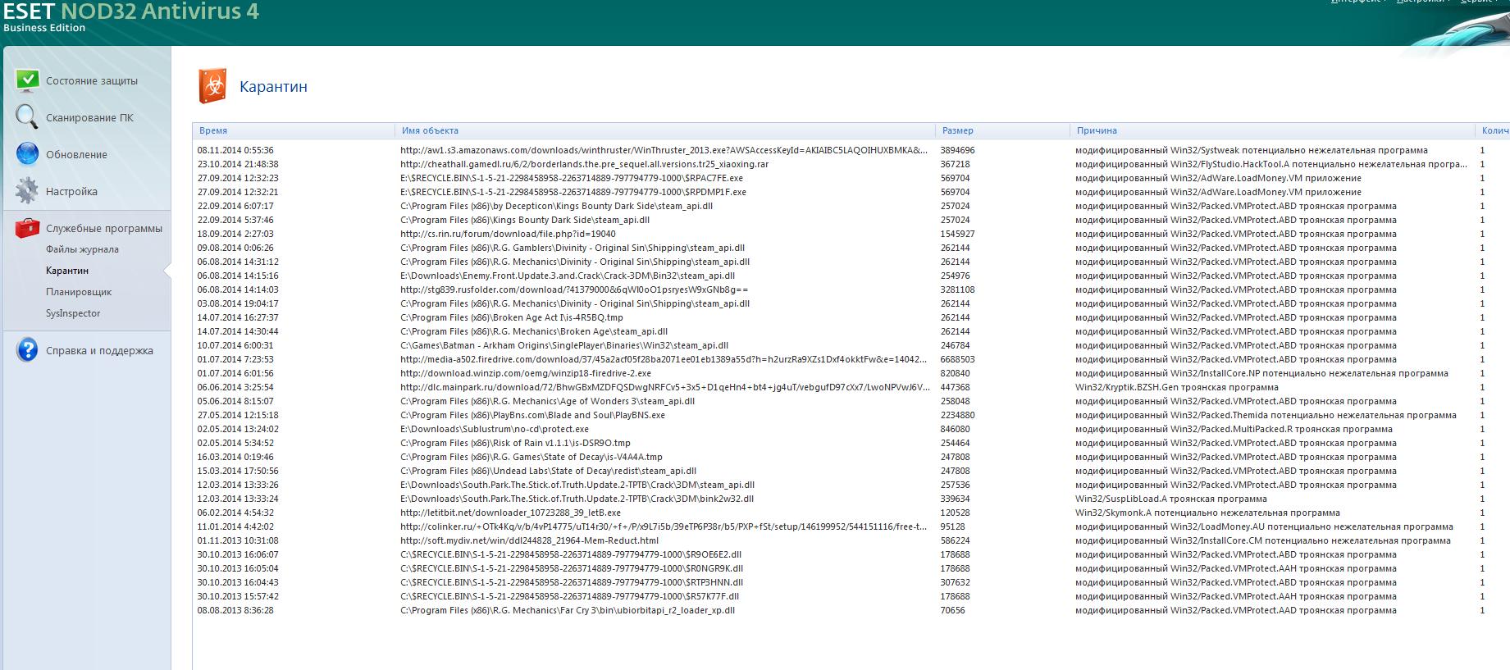1510x670 pixels.
Task: Click timestamp 08.11.2014 0:55:36
Action: (235, 151)
